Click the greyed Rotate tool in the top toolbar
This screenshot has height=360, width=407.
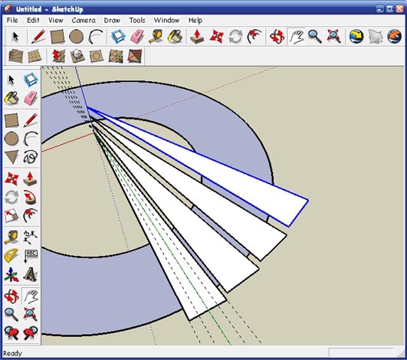coord(235,37)
